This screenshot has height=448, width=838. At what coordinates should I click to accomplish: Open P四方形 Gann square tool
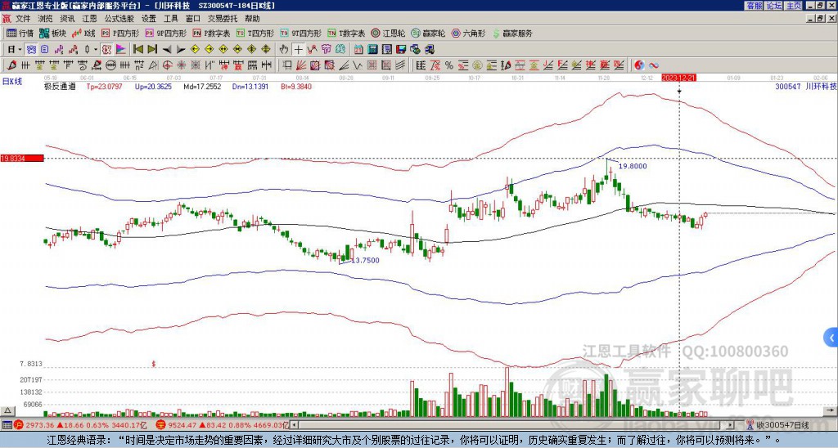(x=120, y=33)
